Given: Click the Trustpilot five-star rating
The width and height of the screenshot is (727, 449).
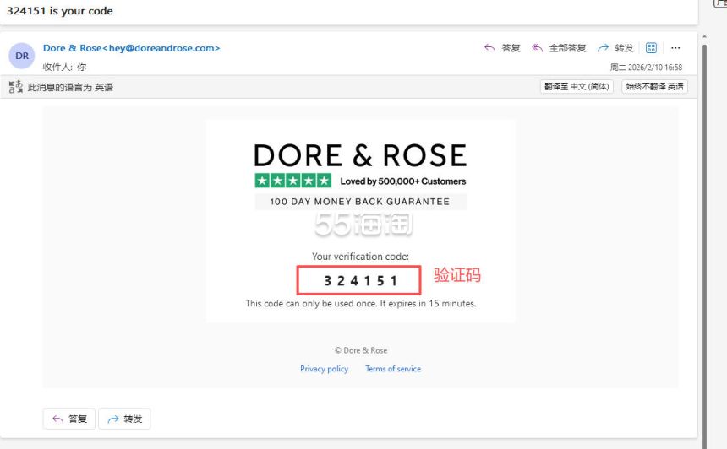Looking at the screenshot, I should [293, 181].
